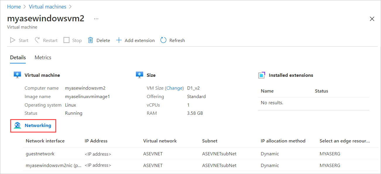Click the Start play icon
381x174 pixels.
coord(13,40)
